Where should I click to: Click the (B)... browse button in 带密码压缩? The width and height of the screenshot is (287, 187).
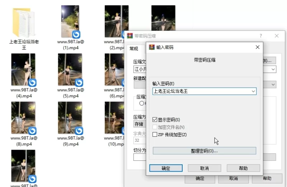(269, 61)
